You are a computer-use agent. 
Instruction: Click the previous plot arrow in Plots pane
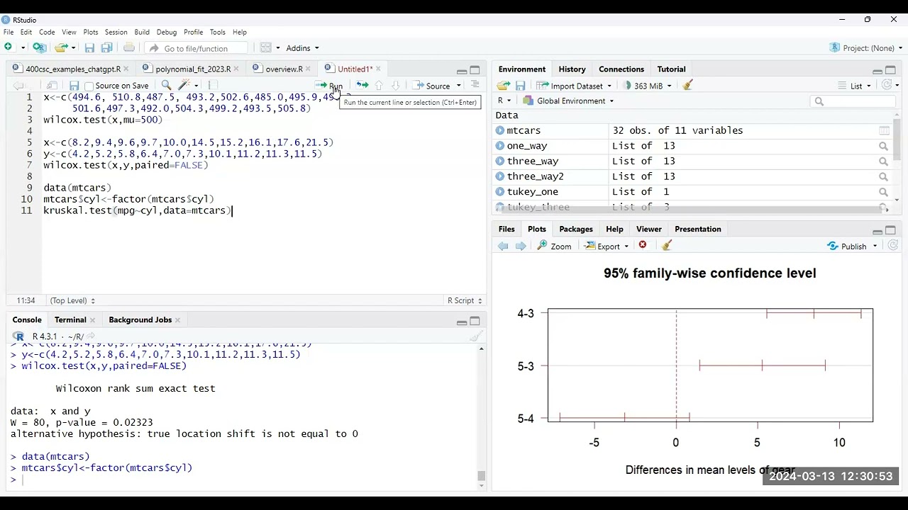tap(503, 246)
